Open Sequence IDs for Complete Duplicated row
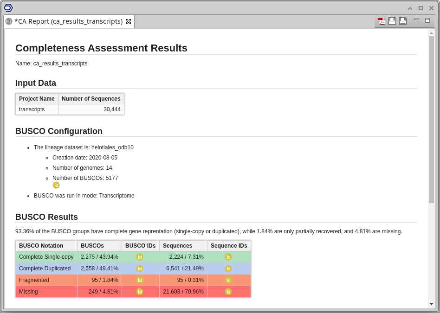 pos(228,268)
